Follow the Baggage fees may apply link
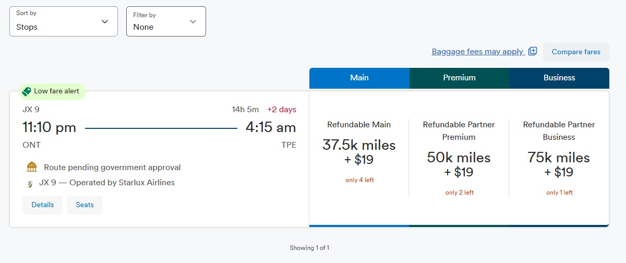Screen dimensions: 626x263 477,52
